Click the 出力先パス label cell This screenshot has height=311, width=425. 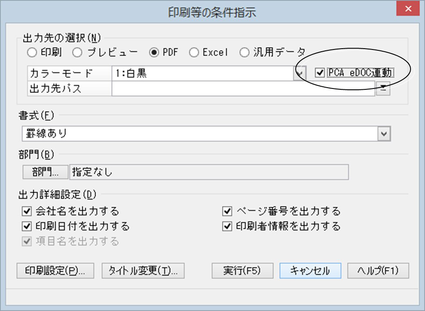pos(69,89)
